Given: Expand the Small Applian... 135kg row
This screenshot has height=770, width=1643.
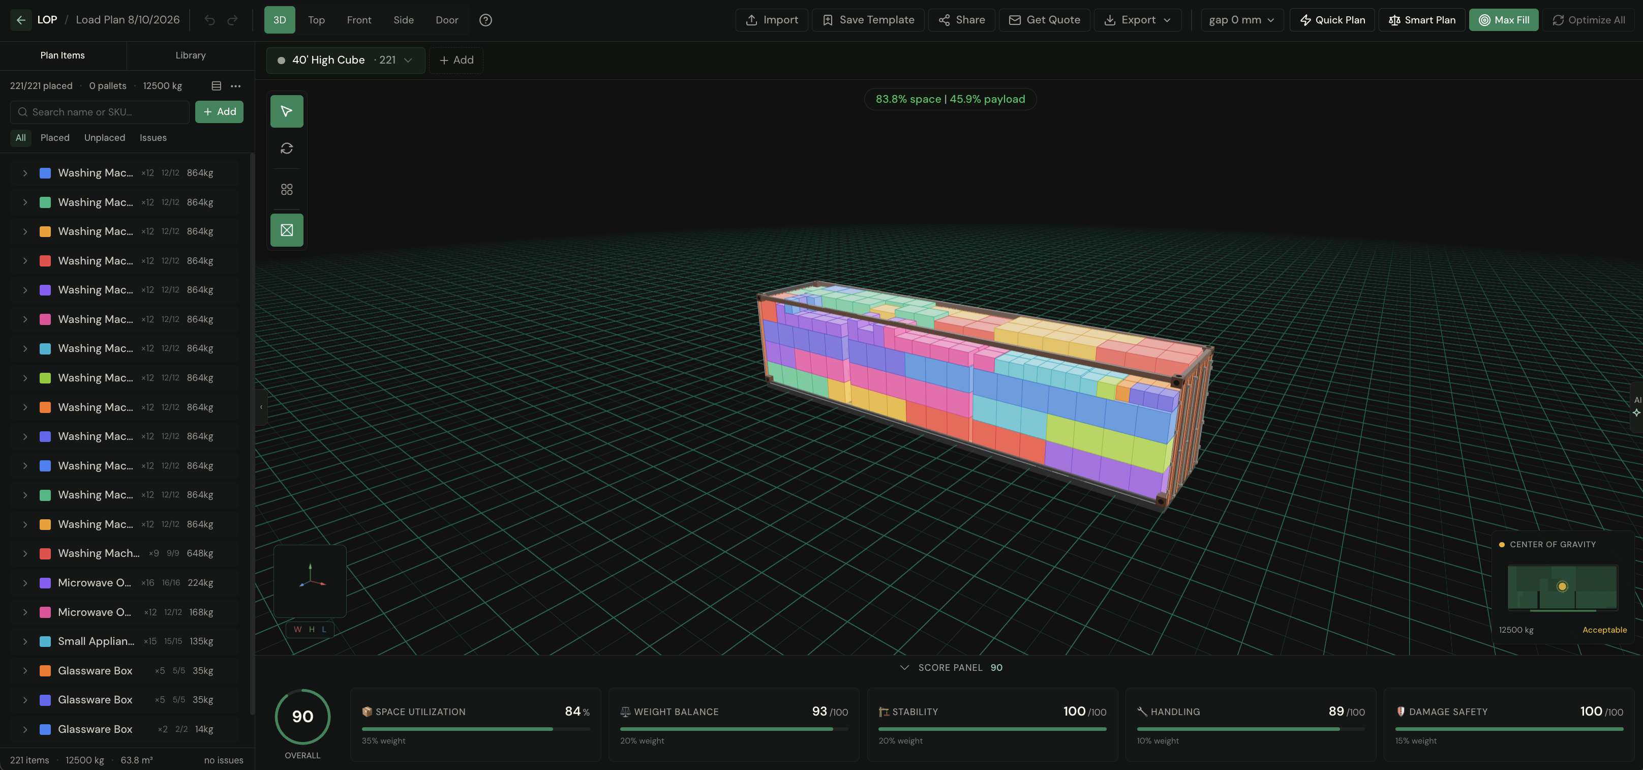Looking at the screenshot, I should tap(25, 641).
